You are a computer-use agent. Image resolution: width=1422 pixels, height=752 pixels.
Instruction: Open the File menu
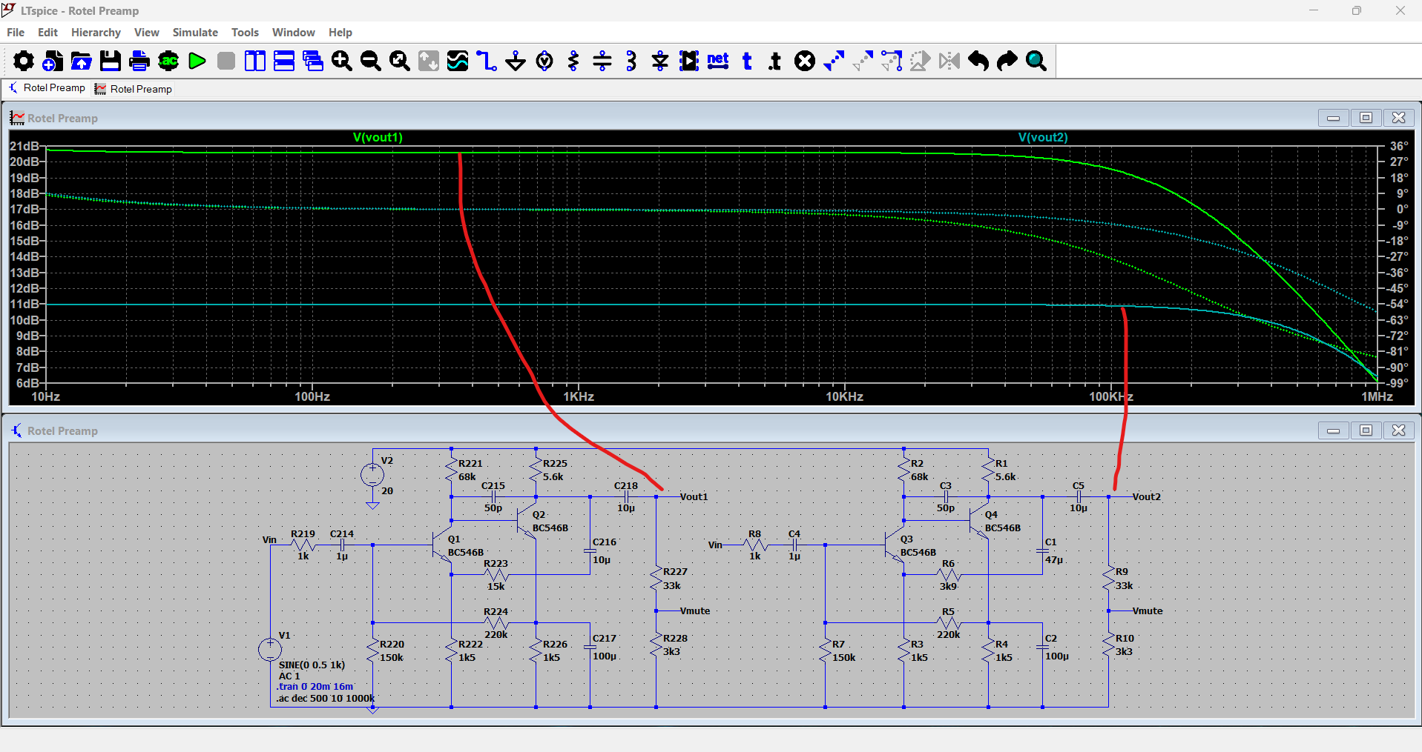[x=16, y=33]
